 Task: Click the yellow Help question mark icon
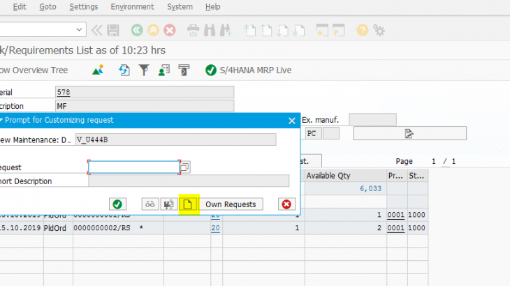click(362, 30)
